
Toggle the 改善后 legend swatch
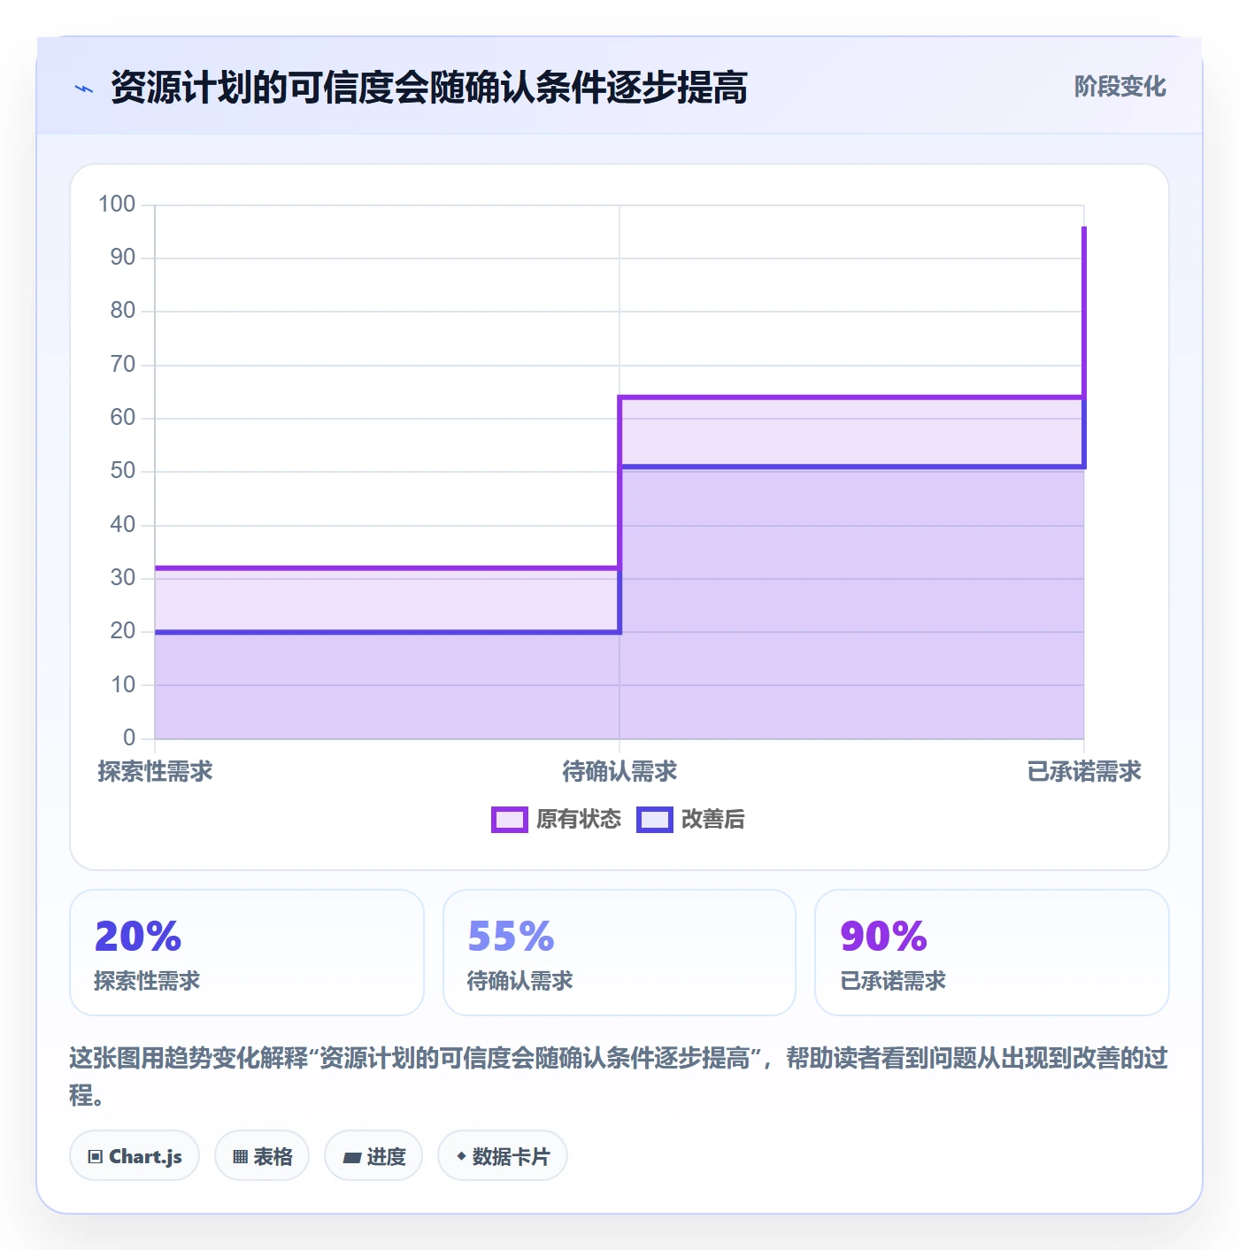click(655, 820)
